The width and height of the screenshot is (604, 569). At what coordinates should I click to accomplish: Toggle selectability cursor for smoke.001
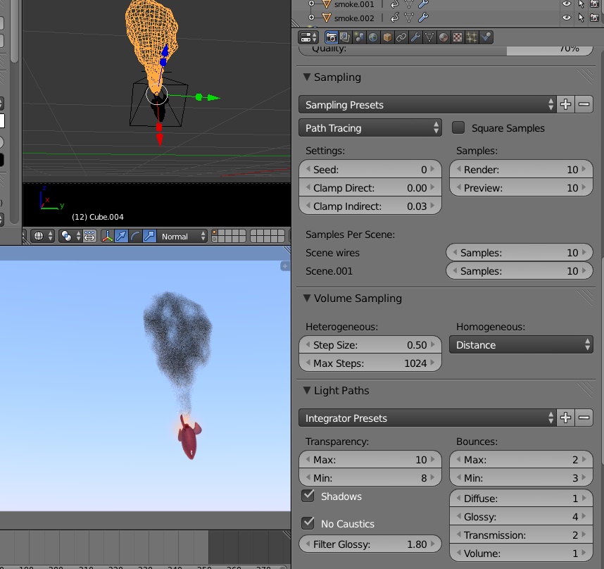(581, 4)
